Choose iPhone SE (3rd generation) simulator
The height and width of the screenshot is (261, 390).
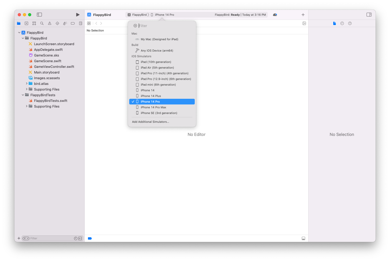pos(162,113)
